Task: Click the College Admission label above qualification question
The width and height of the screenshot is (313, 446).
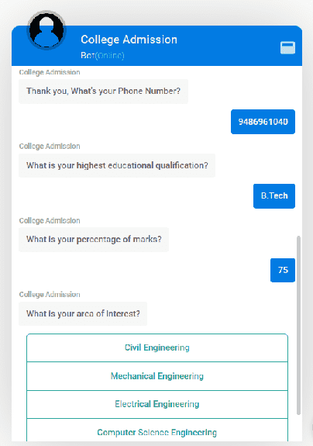Action: [x=50, y=146]
